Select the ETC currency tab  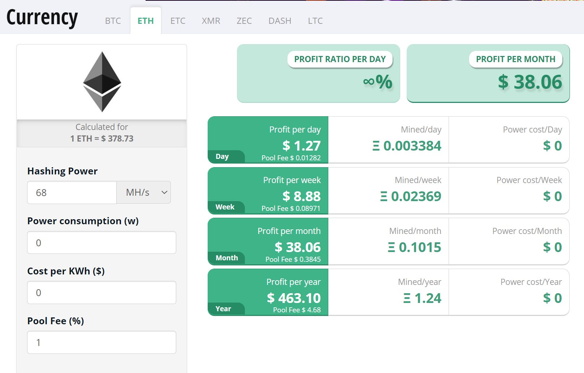coord(178,21)
